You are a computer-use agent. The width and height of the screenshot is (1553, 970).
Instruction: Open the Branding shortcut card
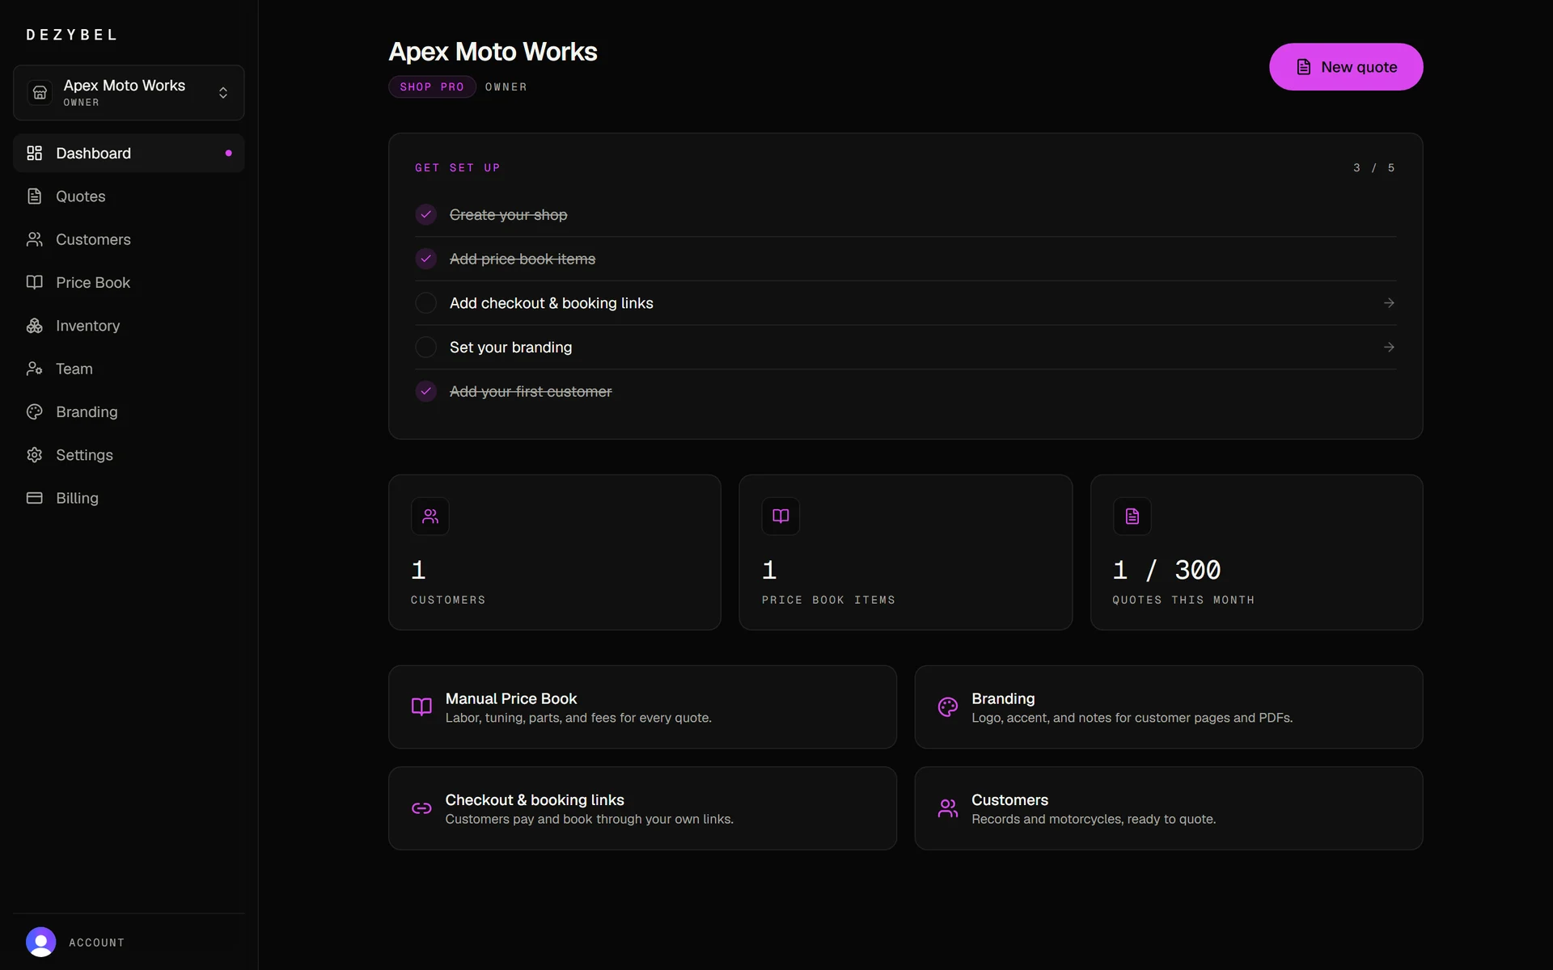1169,707
